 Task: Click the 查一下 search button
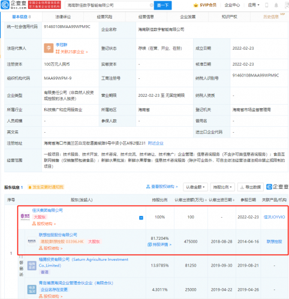(162, 5)
